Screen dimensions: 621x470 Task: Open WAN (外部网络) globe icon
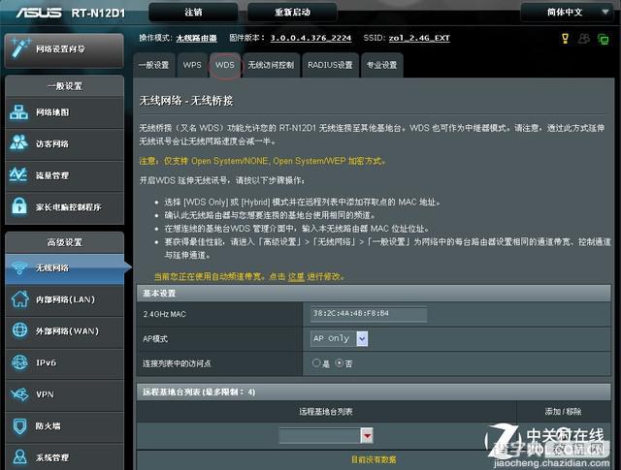coord(19,330)
